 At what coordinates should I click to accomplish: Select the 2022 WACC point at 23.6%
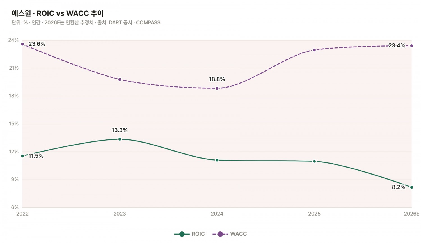(22, 44)
